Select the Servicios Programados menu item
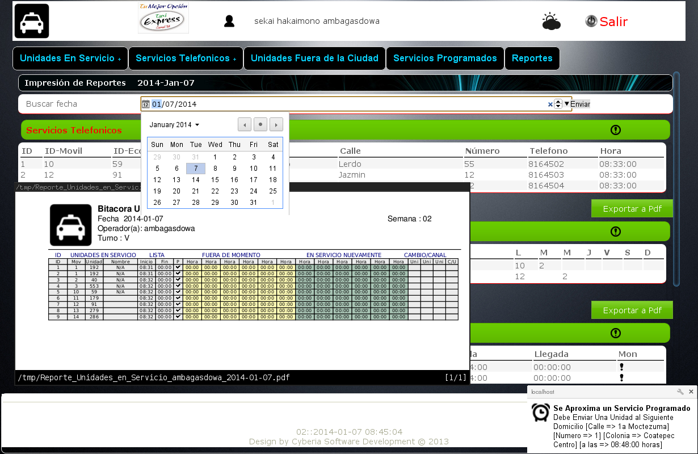This screenshot has height=454, width=698. tap(445, 58)
